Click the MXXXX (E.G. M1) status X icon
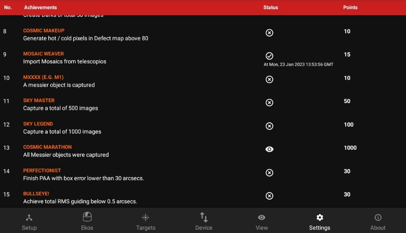The image size is (406, 233). pos(269,79)
